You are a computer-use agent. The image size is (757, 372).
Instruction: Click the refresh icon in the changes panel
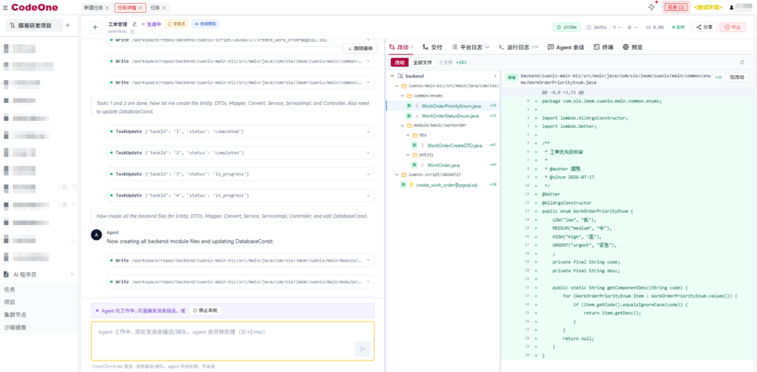[742, 62]
